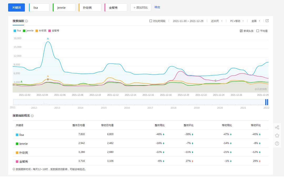Toggle jennie series in the chart legend

pyautogui.click(x=28, y=31)
